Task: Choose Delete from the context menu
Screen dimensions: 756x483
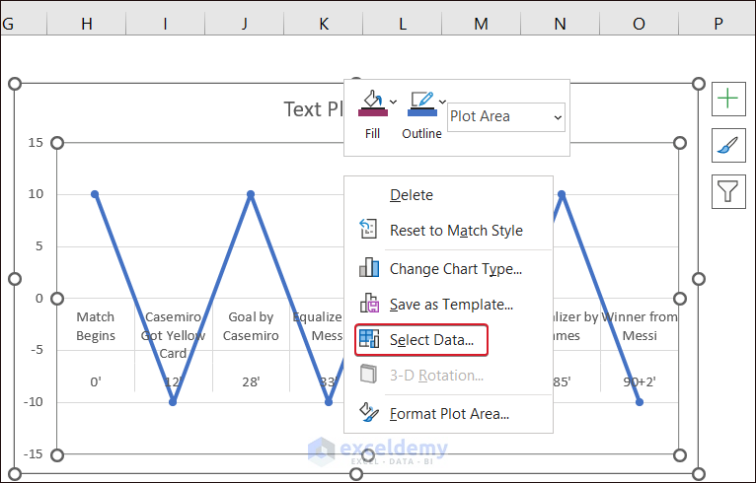Action: (412, 195)
